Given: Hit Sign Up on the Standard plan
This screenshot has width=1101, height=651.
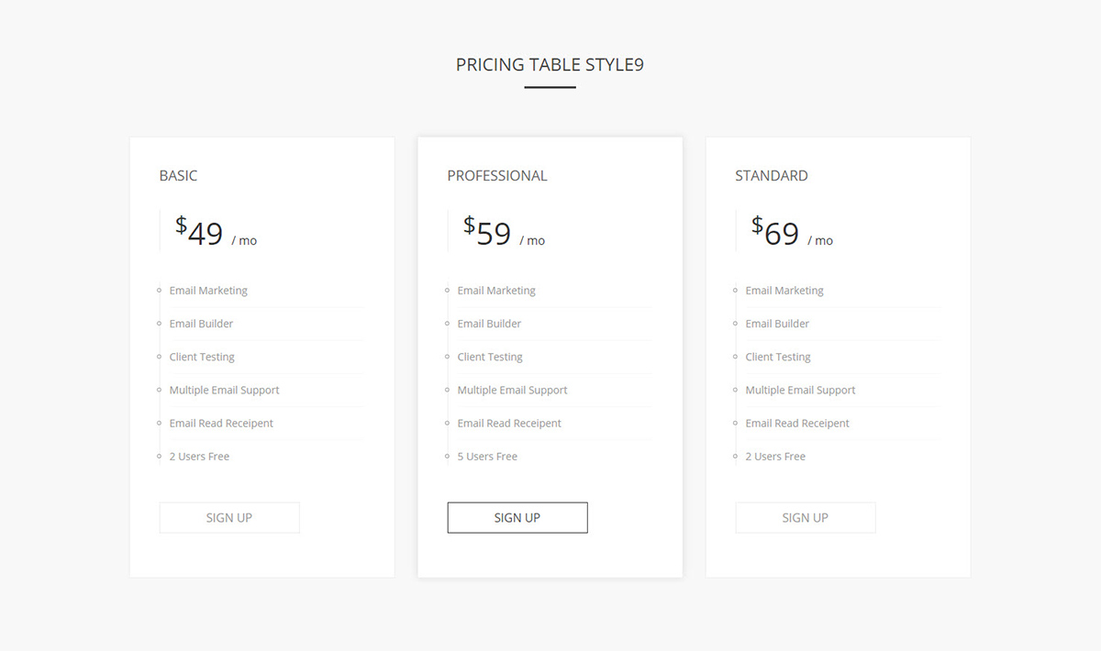Looking at the screenshot, I should coord(805,517).
